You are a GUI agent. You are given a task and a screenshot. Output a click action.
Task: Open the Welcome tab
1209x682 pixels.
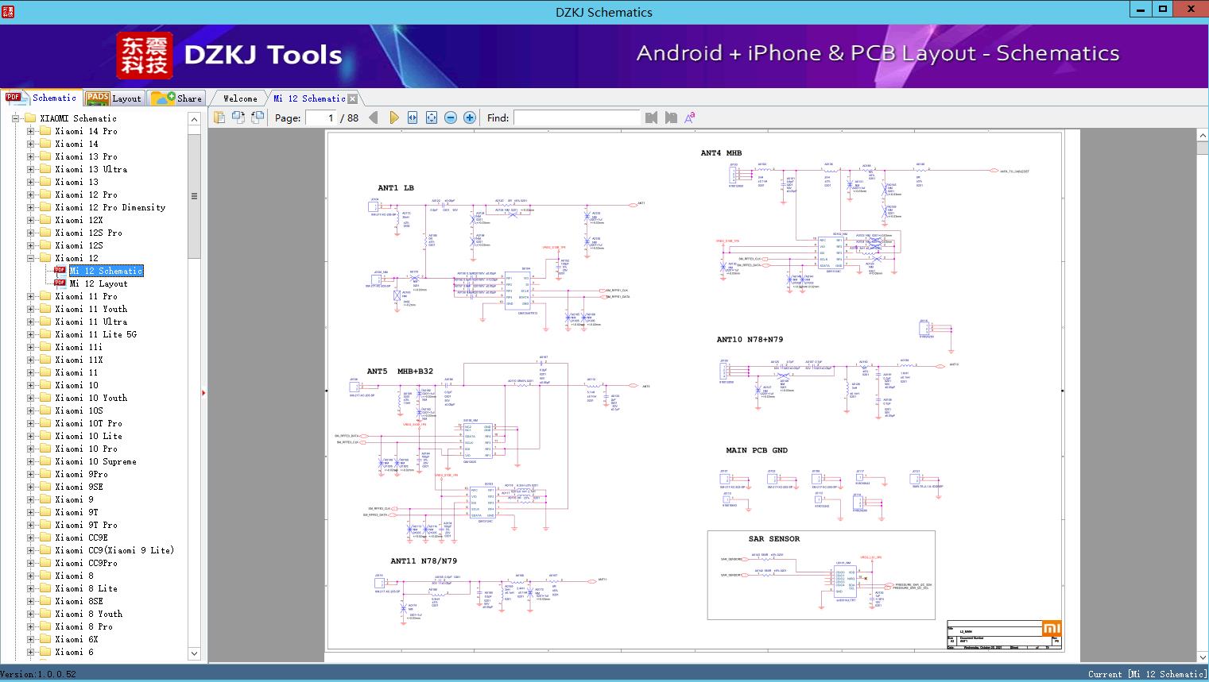pyautogui.click(x=238, y=98)
